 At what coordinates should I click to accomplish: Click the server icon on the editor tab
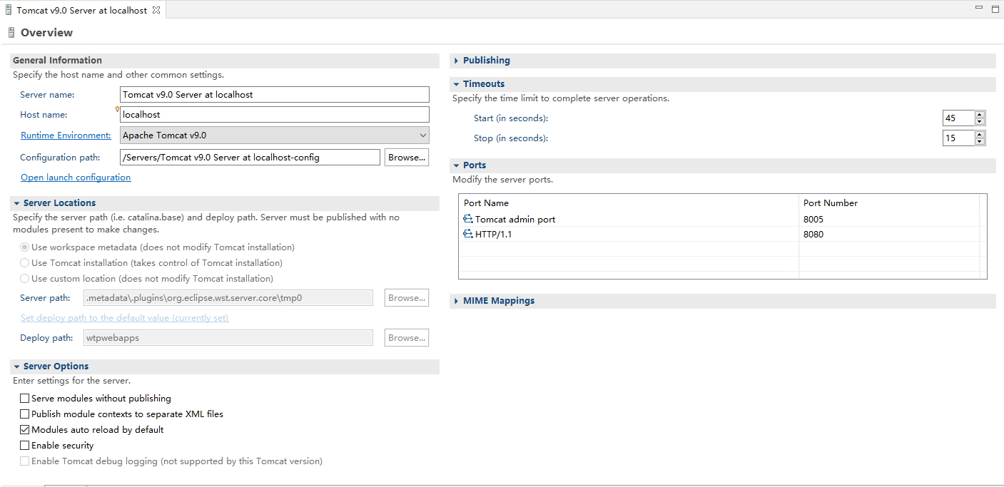click(x=10, y=10)
